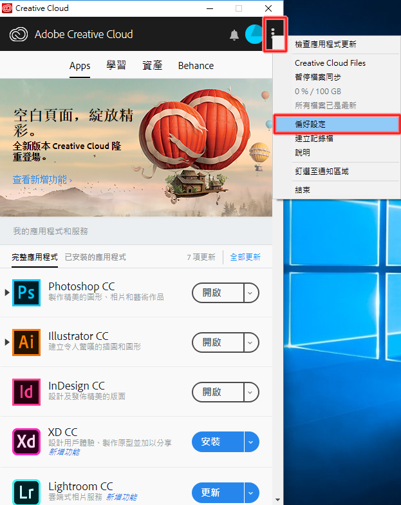The image size is (401, 505).
Task: Click the Creative Cloud title bar icon
Action: point(7,8)
